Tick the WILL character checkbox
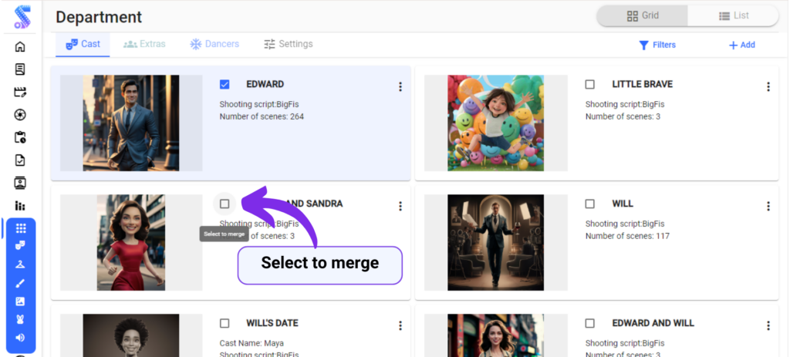The height and width of the screenshot is (357, 790). [590, 204]
